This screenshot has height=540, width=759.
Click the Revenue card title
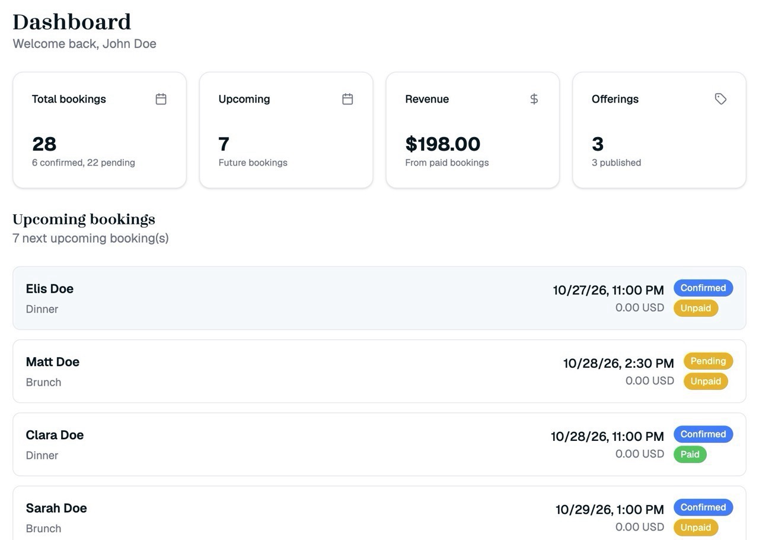point(427,99)
